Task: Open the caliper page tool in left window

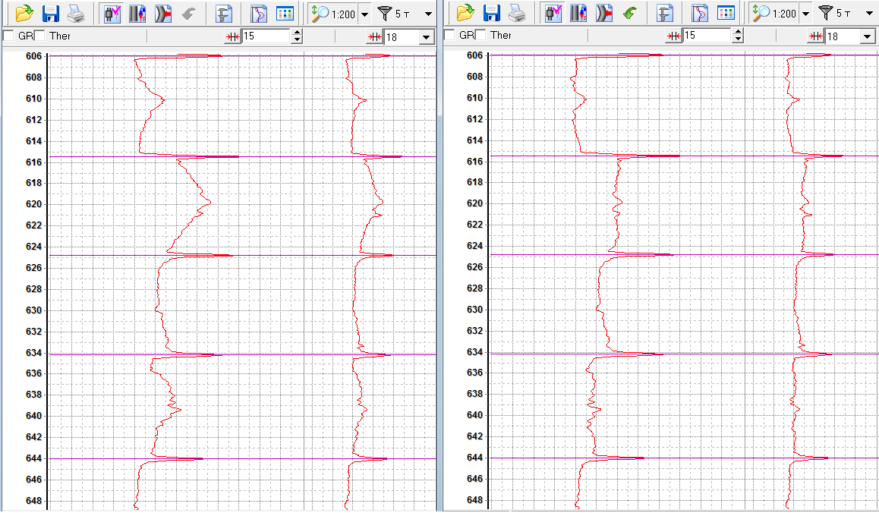Action: point(224,13)
